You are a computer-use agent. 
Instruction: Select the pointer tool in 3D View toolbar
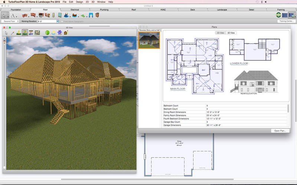click(x=6, y=33)
